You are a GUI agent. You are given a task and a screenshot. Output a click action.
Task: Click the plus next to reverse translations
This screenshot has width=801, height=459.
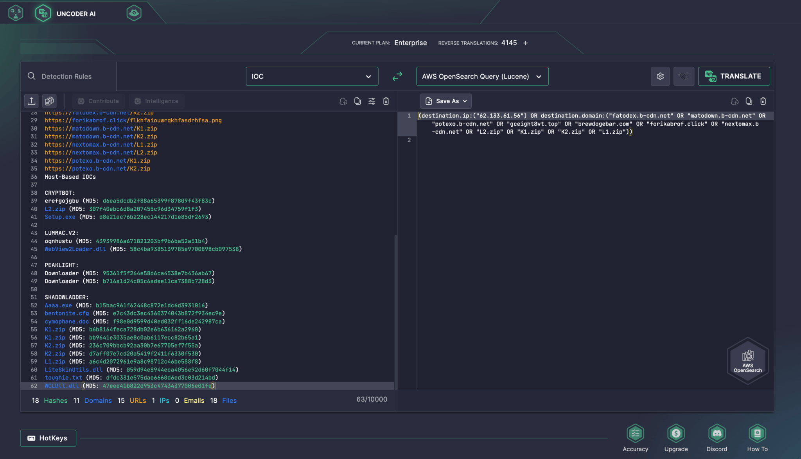(x=525, y=43)
